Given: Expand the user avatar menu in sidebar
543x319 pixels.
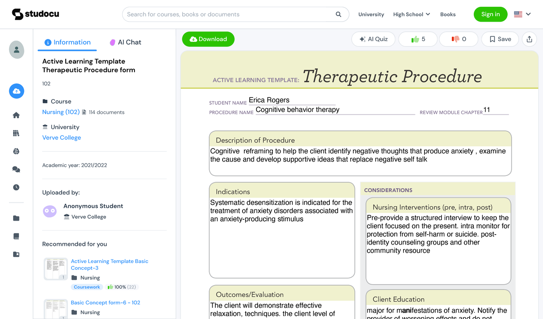Looking at the screenshot, I should pos(16,50).
